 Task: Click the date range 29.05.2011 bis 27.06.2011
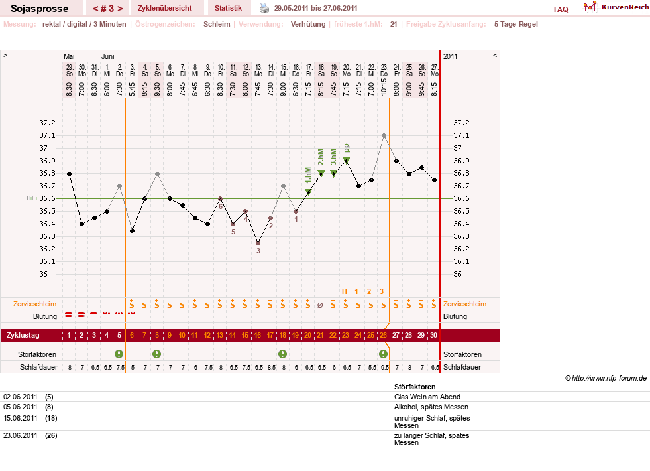click(x=315, y=8)
